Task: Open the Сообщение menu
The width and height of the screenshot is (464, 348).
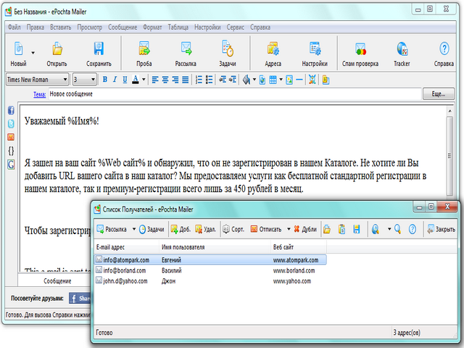Action: pos(123,28)
